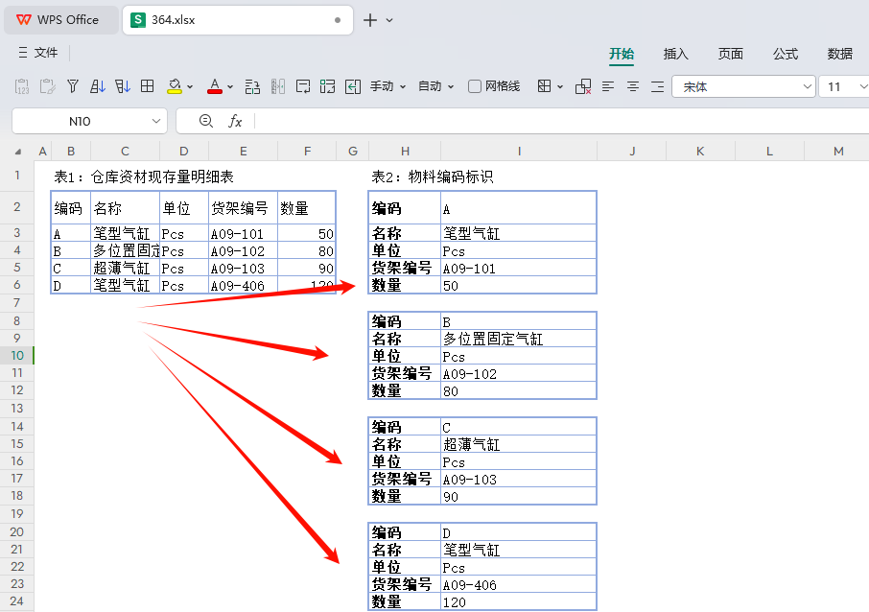
Task: Align text center
Action: pos(633,86)
